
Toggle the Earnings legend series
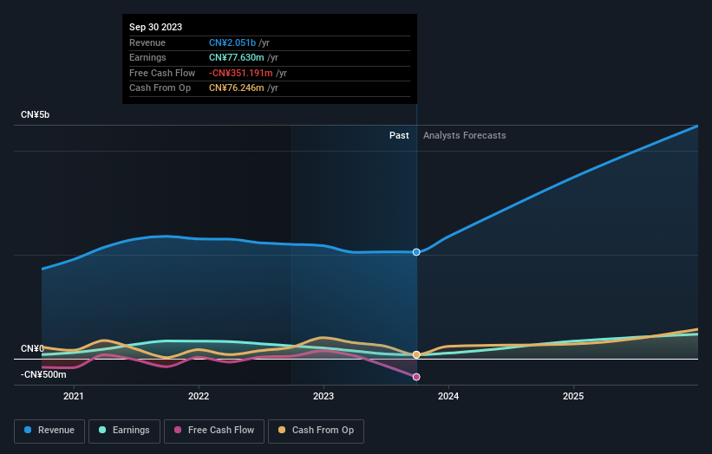click(x=124, y=431)
